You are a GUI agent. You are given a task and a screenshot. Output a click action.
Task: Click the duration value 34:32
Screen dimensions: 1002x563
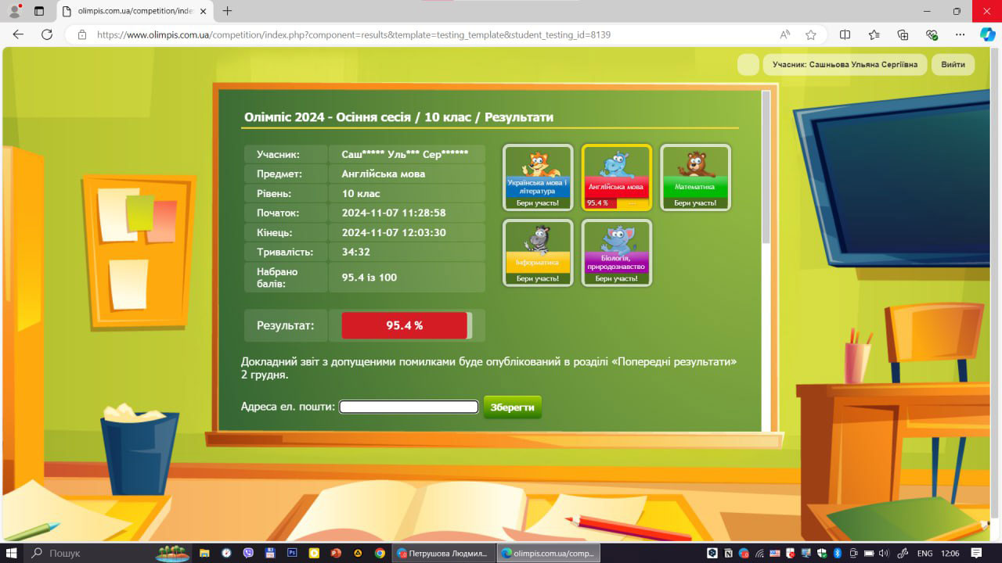[356, 252]
